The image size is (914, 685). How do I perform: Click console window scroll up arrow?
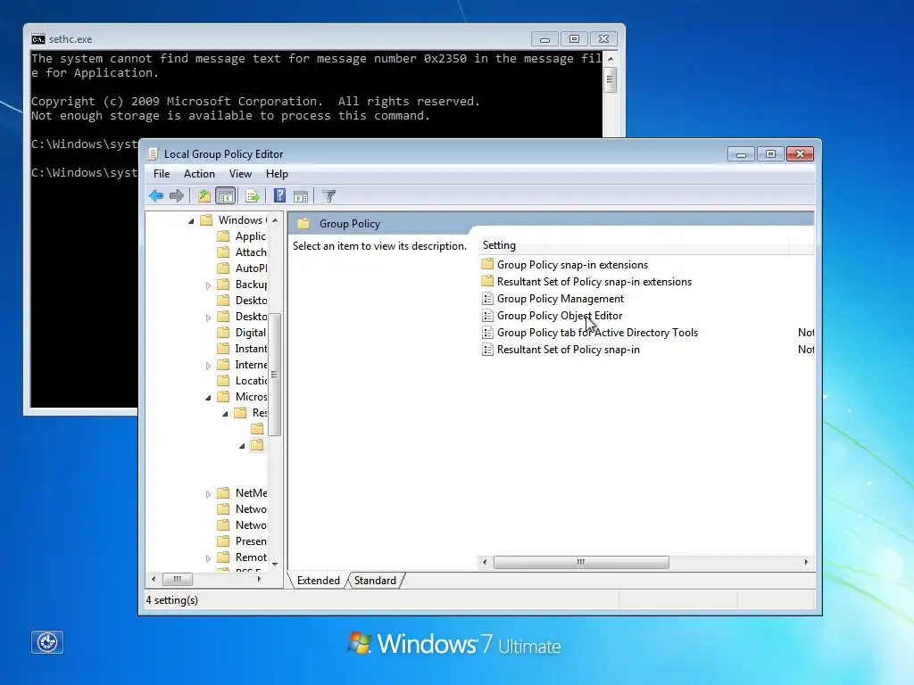tap(611, 58)
